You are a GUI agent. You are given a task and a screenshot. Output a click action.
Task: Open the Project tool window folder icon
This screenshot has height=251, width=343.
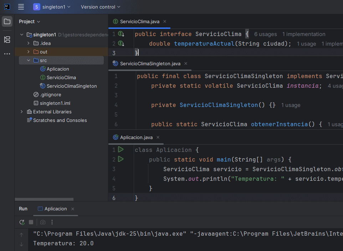(x=7, y=21)
